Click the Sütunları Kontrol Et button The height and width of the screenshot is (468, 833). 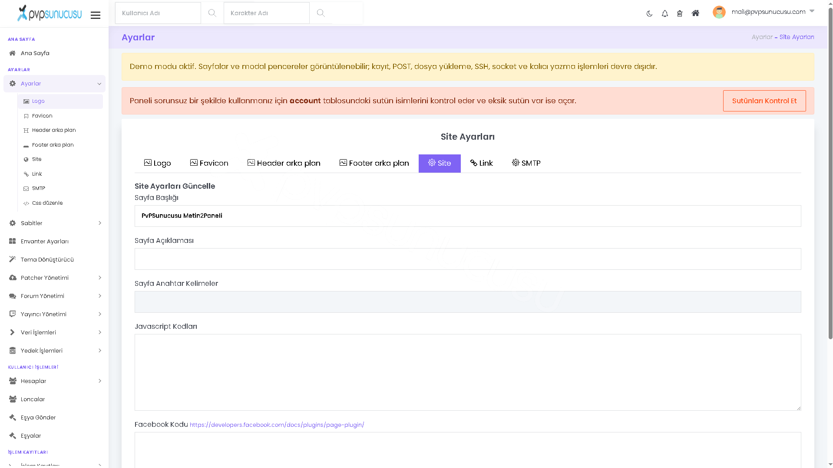[764, 101]
